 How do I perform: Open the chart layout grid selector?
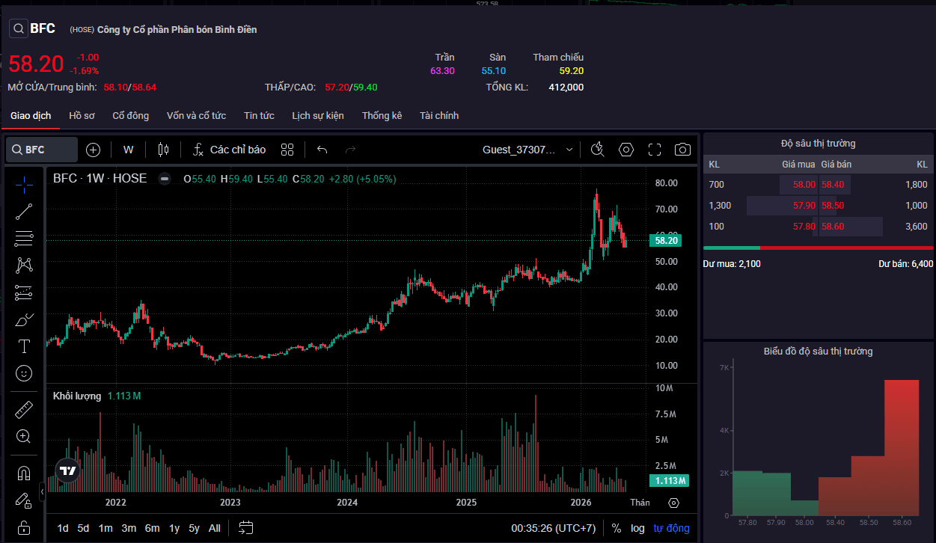[x=287, y=150]
